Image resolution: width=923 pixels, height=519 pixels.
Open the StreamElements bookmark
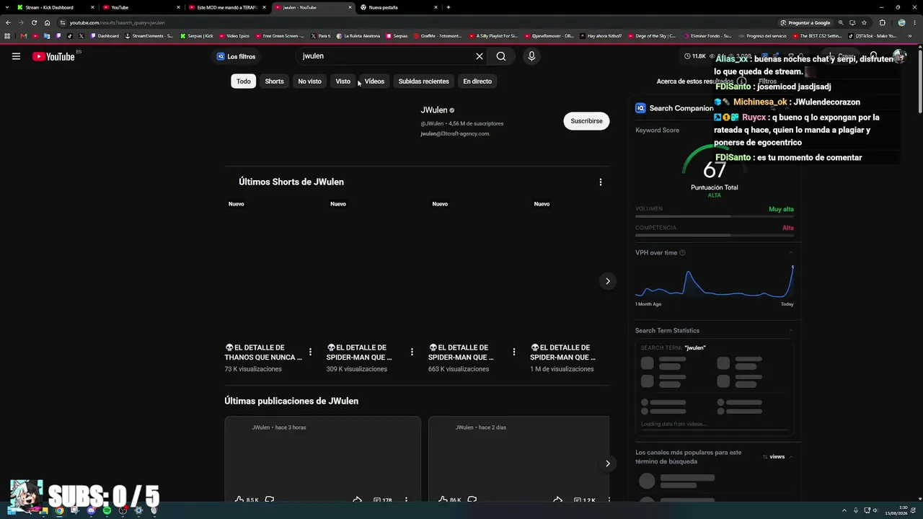click(x=149, y=36)
